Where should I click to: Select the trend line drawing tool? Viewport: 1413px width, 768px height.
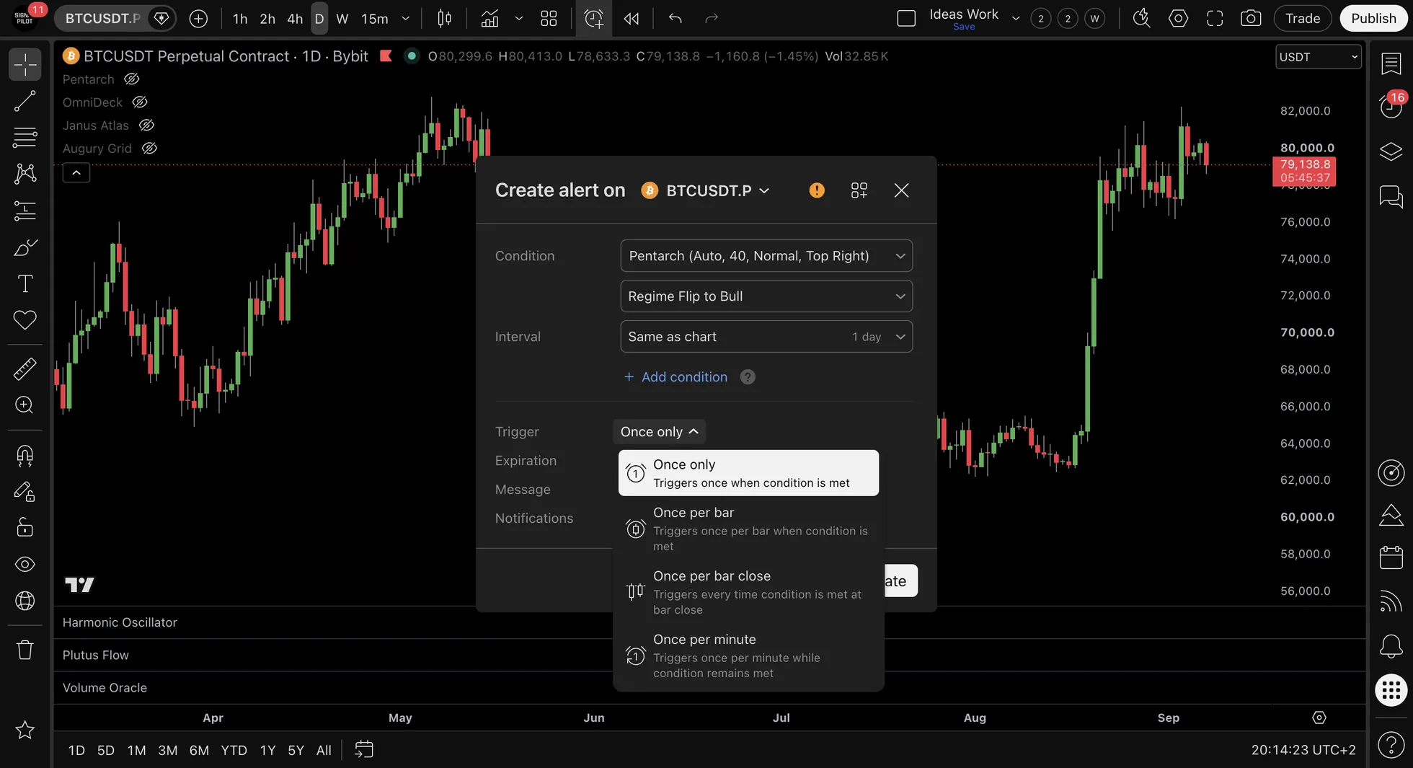click(25, 101)
